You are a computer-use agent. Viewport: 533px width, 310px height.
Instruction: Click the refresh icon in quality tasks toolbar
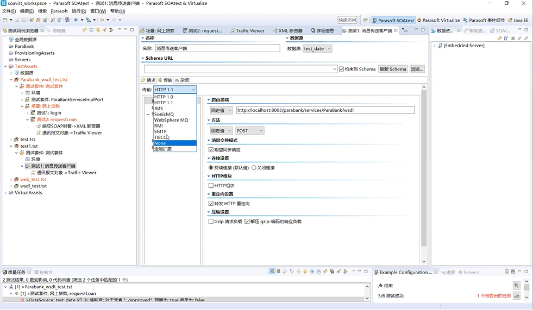tap(325, 271)
